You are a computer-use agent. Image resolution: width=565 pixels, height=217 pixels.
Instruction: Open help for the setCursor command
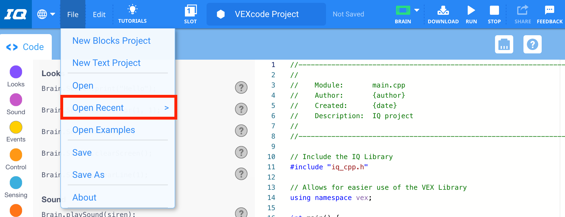pos(241,109)
